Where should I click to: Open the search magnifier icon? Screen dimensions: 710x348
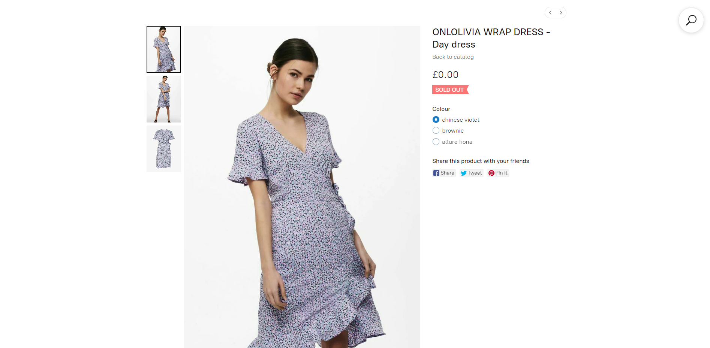pyautogui.click(x=691, y=20)
